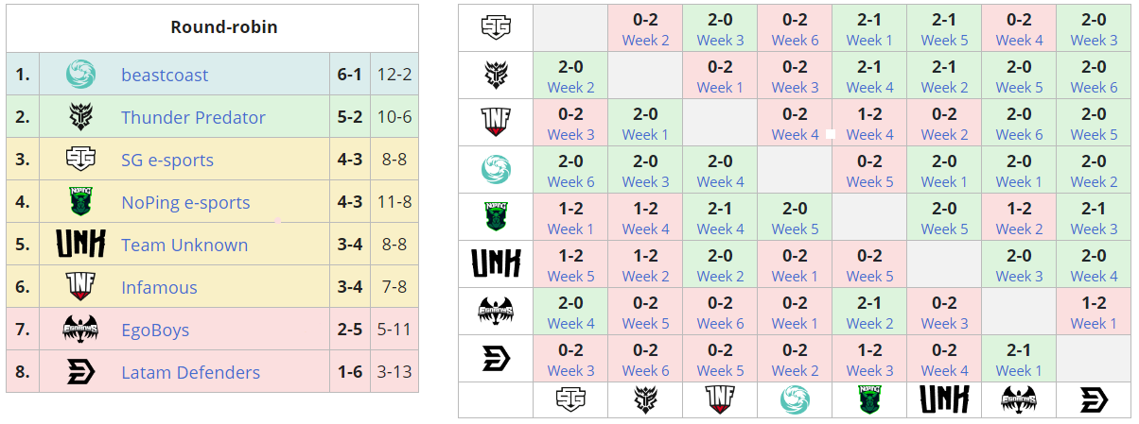Open the Latam Defenders name link in standings
Viewport: 1139px width, 424px height.
tap(190, 372)
